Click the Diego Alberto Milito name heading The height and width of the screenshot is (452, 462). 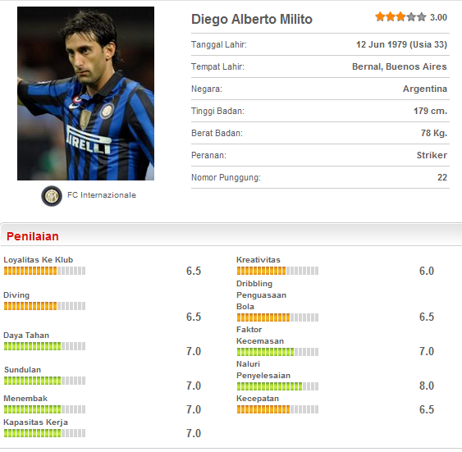coord(252,20)
